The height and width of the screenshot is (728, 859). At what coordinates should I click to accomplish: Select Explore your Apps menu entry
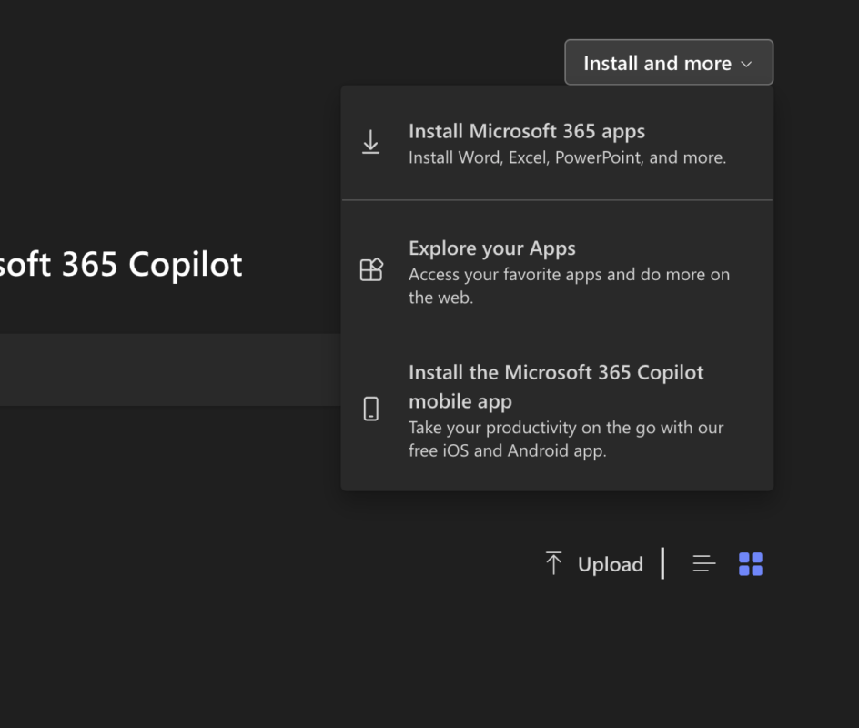[557, 272]
